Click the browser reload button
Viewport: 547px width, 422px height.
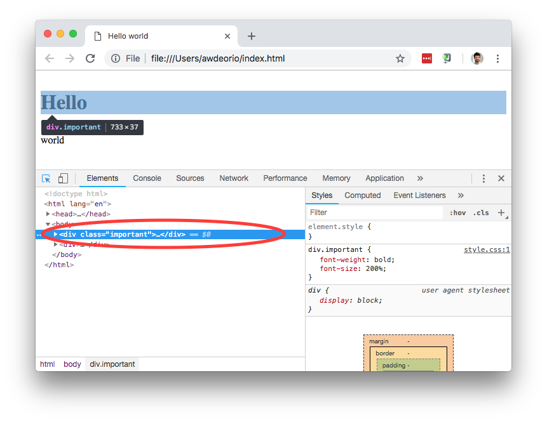click(90, 58)
